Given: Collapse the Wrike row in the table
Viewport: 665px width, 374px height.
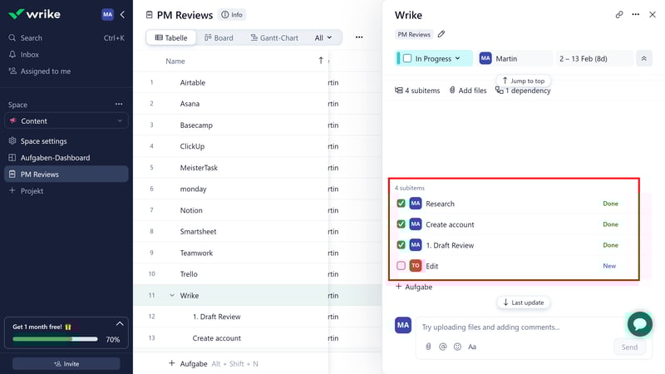Looking at the screenshot, I should click(172, 295).
